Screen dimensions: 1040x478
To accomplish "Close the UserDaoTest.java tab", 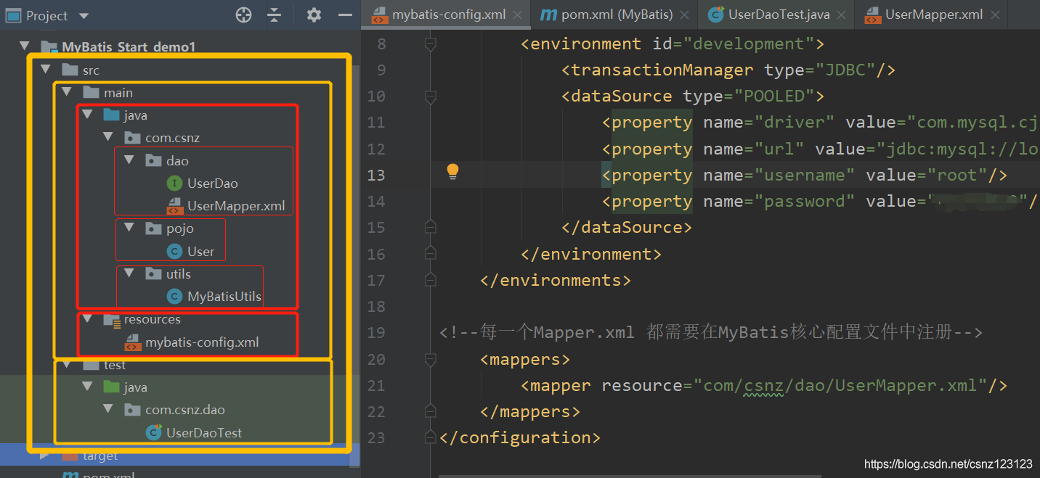I will pos(841,15).
